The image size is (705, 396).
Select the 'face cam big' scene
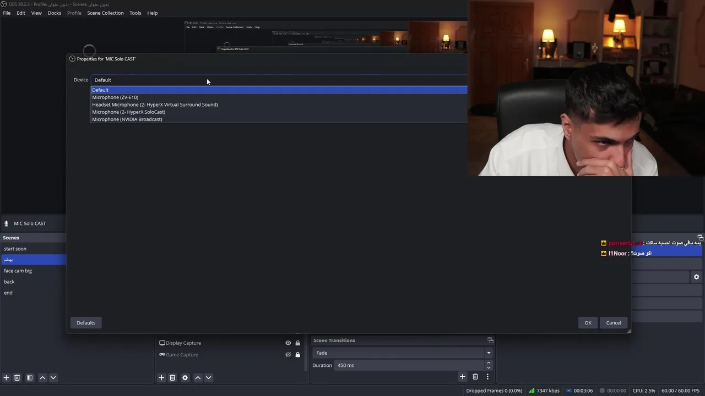34,271
